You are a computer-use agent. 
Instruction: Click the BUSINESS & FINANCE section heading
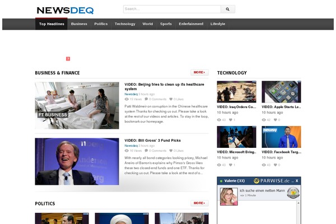(57, 73)
